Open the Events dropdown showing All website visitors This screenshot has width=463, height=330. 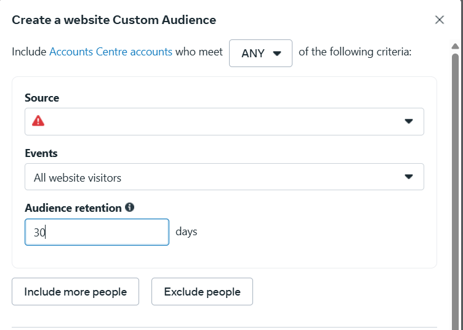224,177
